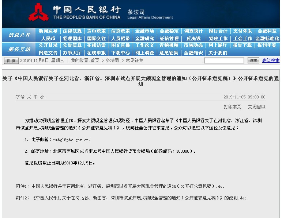
Task: Click 条法司 in the breadcrumb path
Action: (112, 61)
